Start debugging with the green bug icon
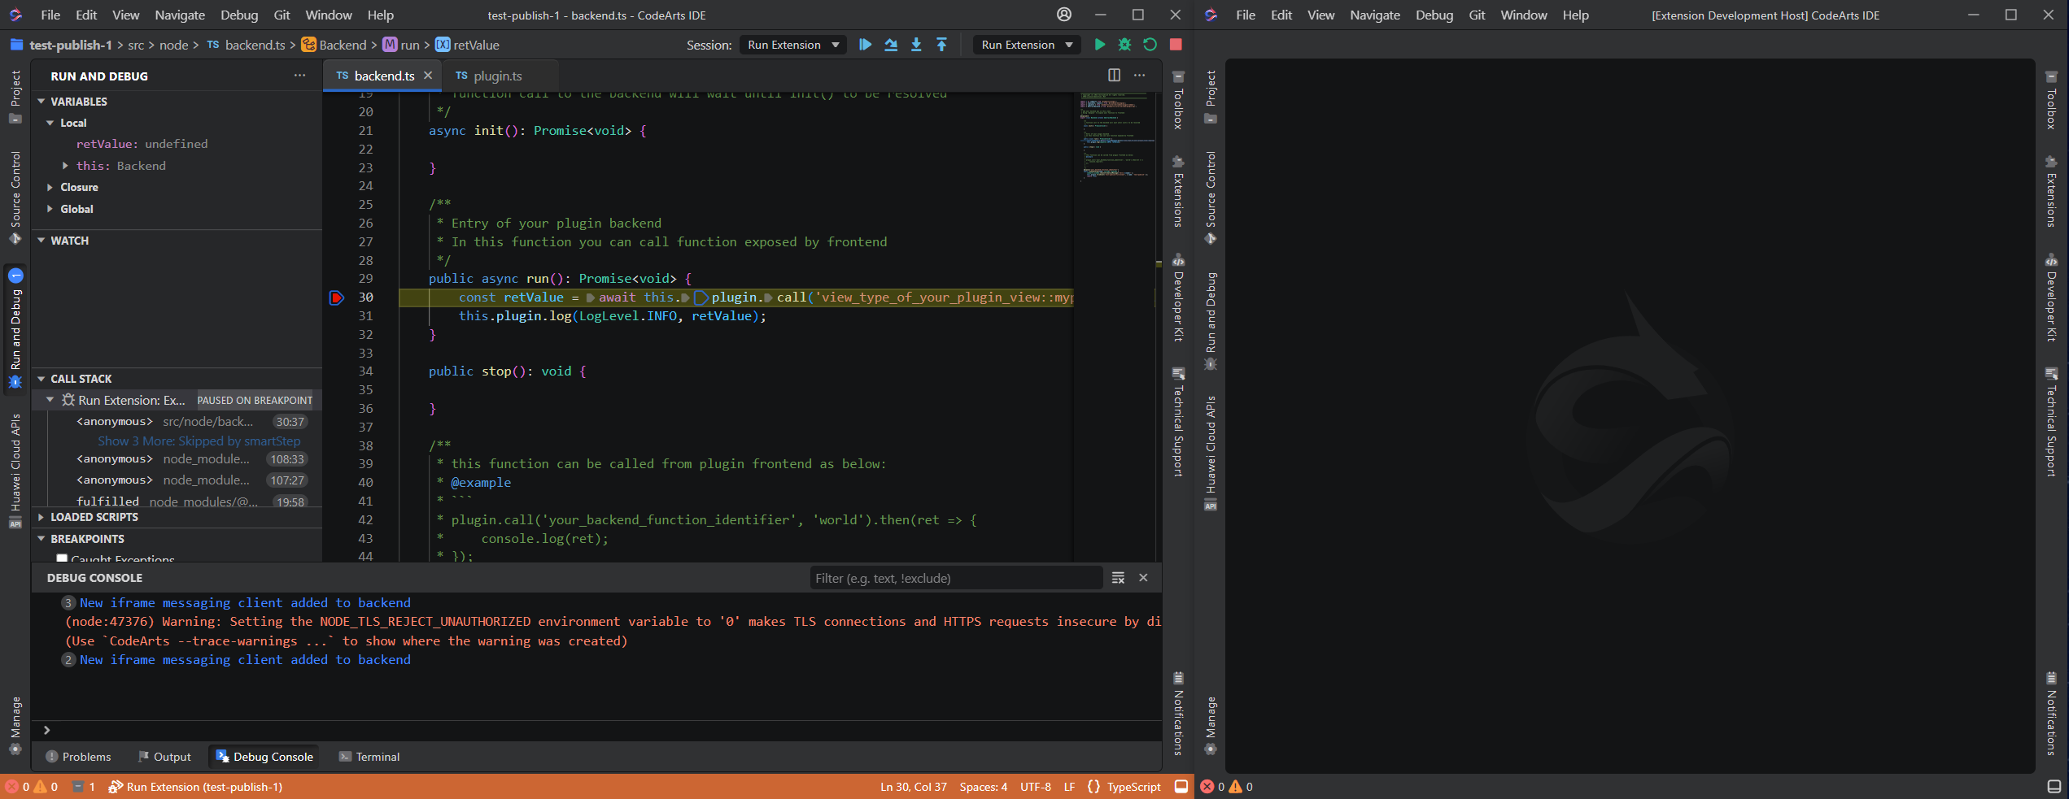This screenshot has height=799, width=2069. click(1124, 45)
